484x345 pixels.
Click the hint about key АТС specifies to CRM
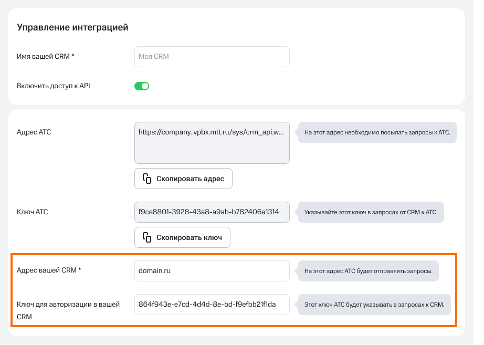[374, 305]
